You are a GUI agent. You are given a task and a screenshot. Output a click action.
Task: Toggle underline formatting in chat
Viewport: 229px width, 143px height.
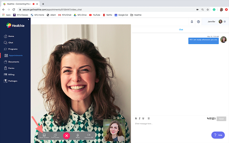tap(143, 118)
